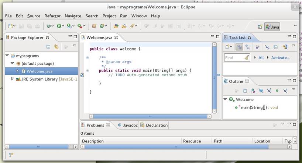Viewport: 302px width, 163px height.
Task: Click the green coverage run icon
Action: [x=69, y=26]
